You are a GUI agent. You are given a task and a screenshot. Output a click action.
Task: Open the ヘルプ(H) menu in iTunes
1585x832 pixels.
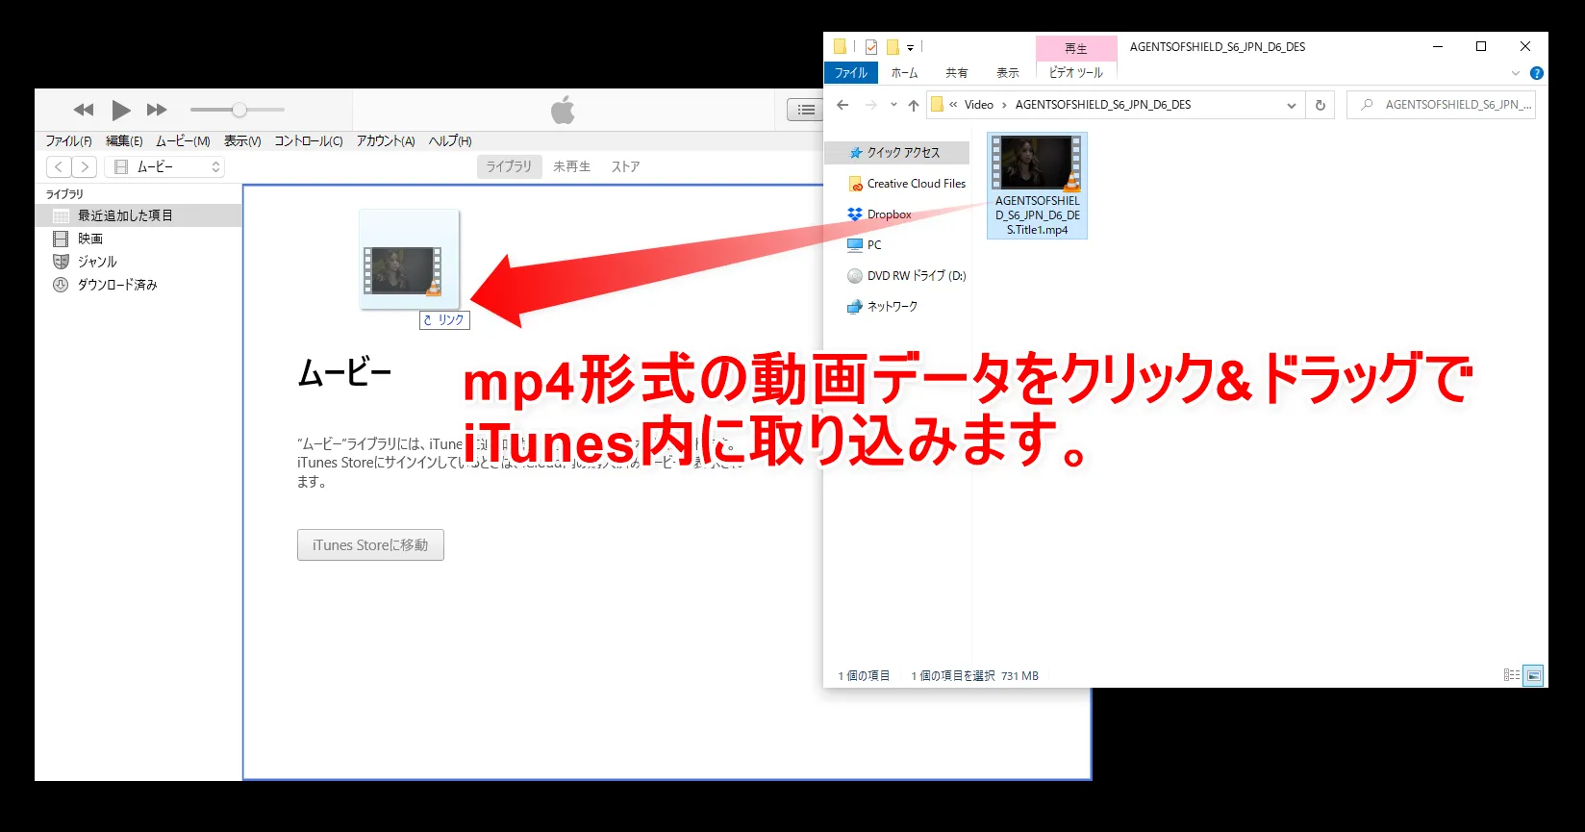tap(450, 141)
